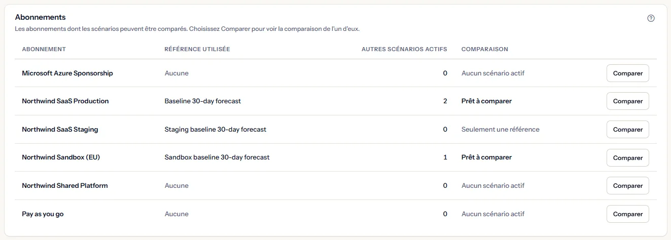The width and height of the screenshot is (671, 240).
Task: Click Prêt à comparer status for SaaS Production
Action: [x=486, y=101]
